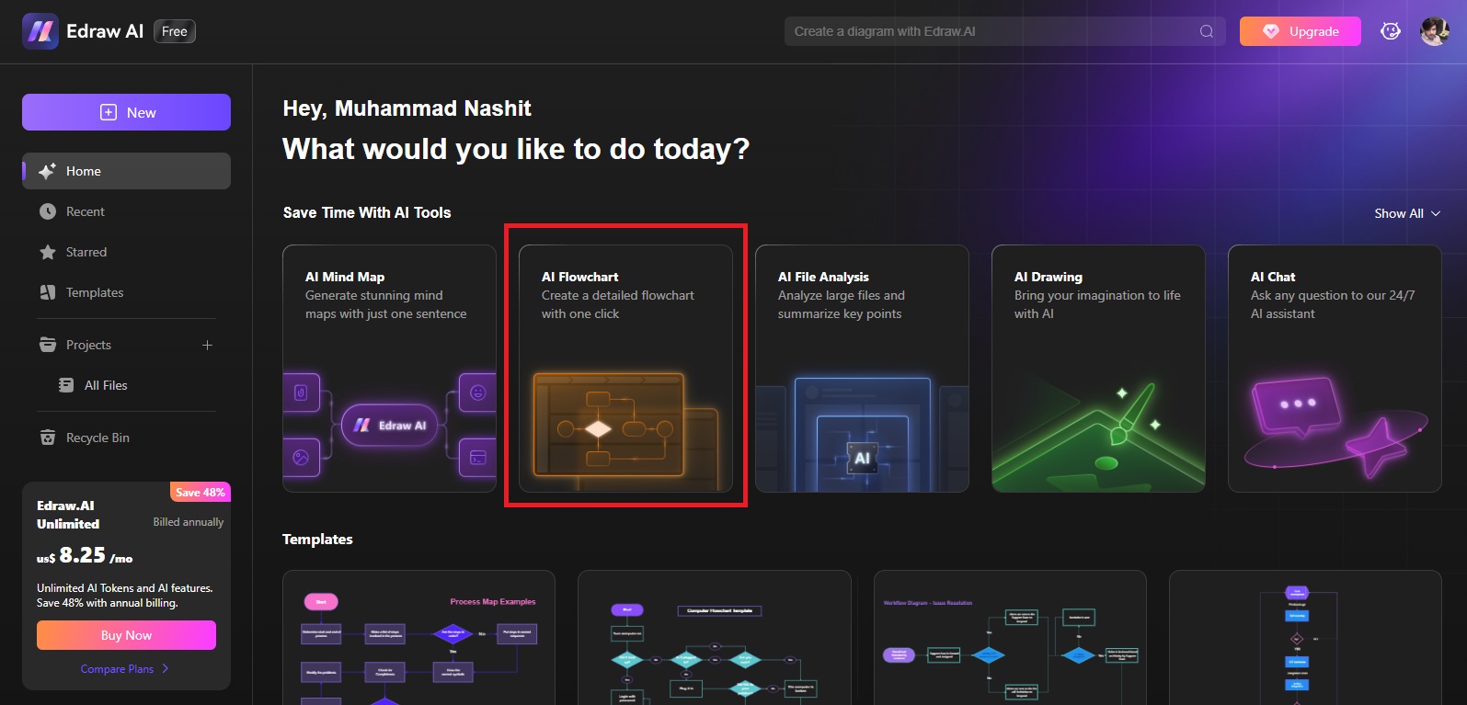Open the AI Mind Map card

point(389,369)
